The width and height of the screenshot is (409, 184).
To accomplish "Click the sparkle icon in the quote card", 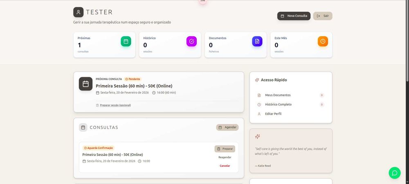I will [x=257, y=136].
